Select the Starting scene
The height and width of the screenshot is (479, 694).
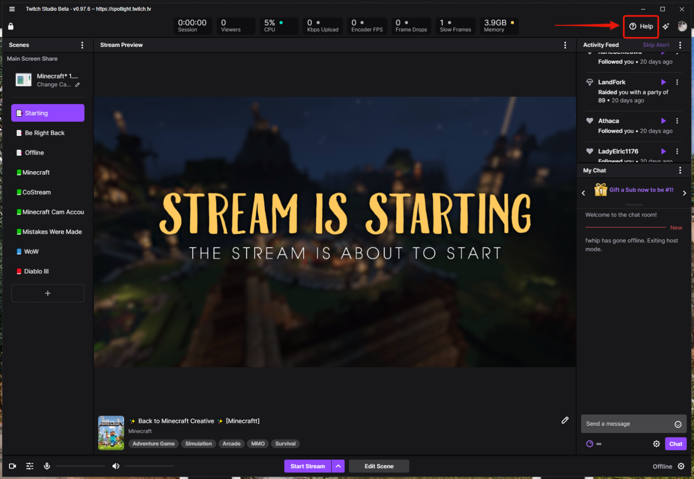48,113
